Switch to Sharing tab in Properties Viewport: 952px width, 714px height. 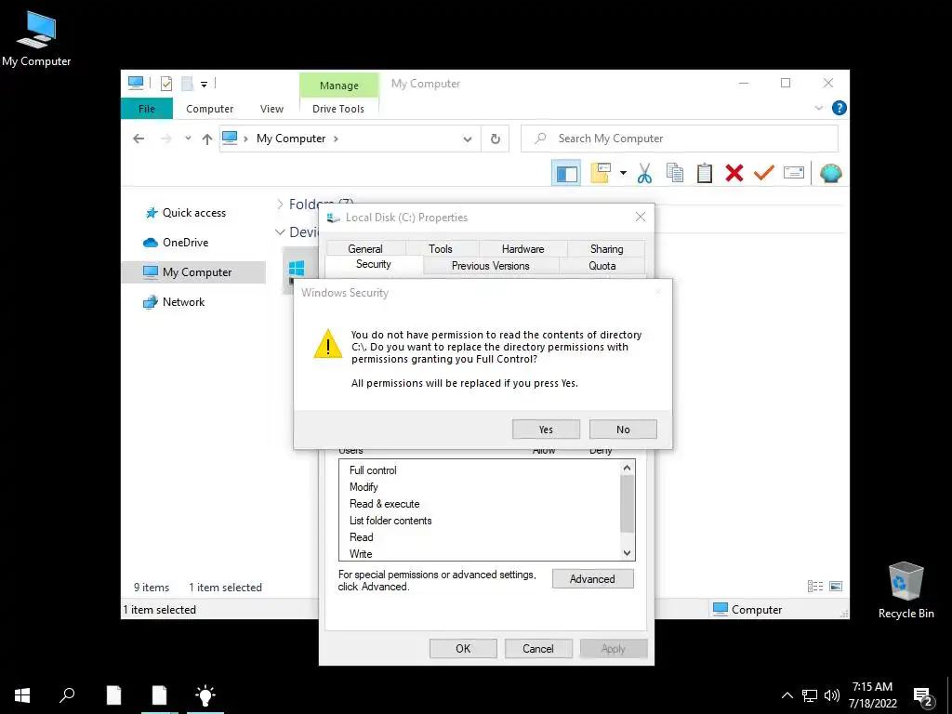(x=606, y=249)
